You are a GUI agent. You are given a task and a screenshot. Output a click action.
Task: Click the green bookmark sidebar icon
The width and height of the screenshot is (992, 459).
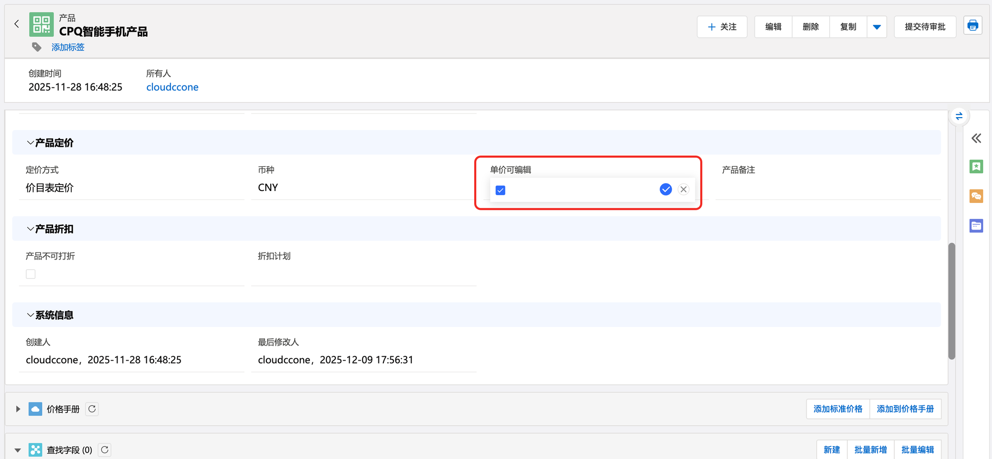[976, 167]
